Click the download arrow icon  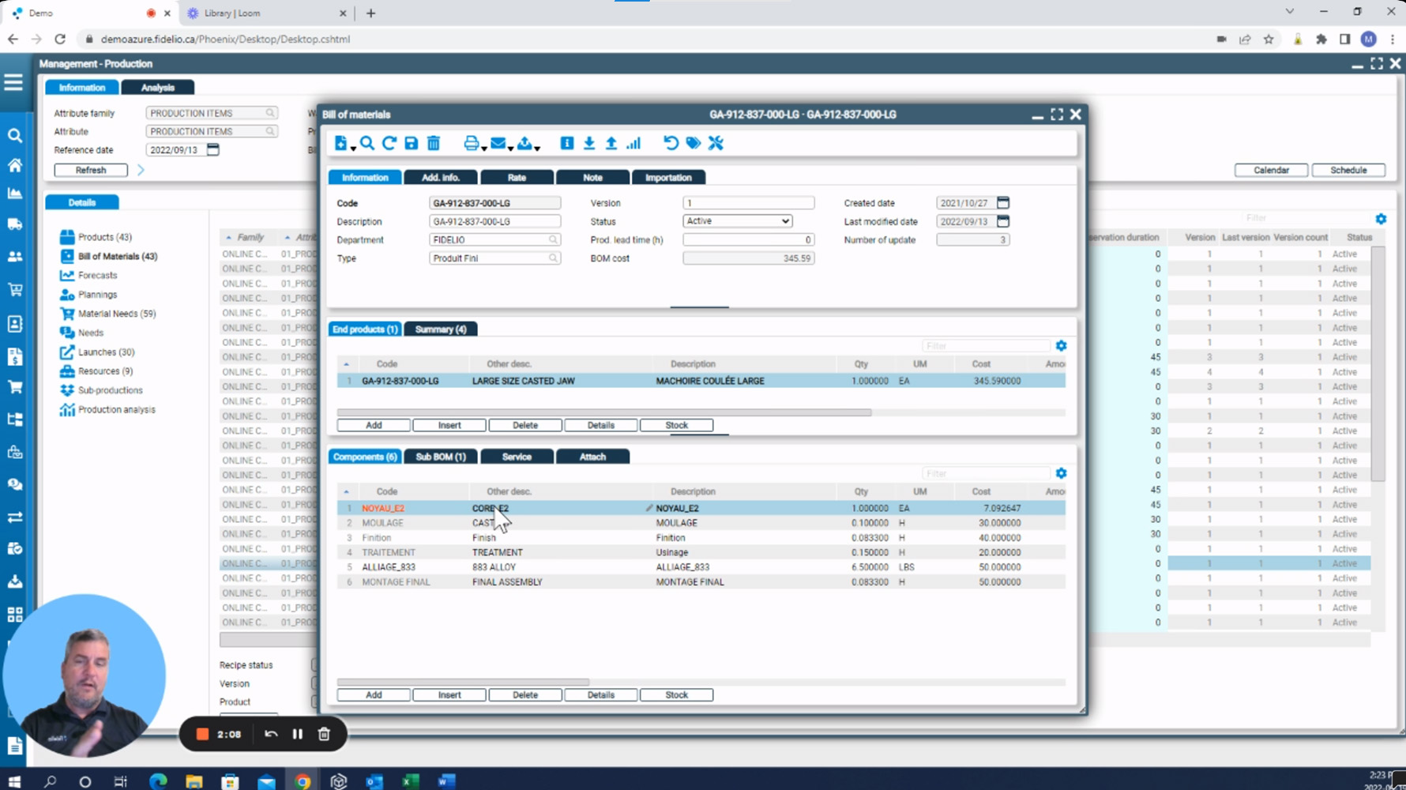(x=589, y=143)
